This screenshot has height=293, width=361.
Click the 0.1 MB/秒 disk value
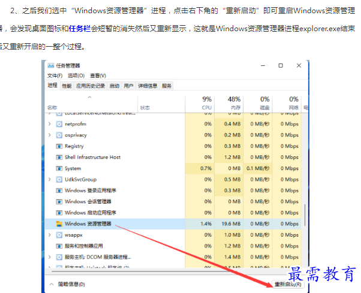point(258,168)
